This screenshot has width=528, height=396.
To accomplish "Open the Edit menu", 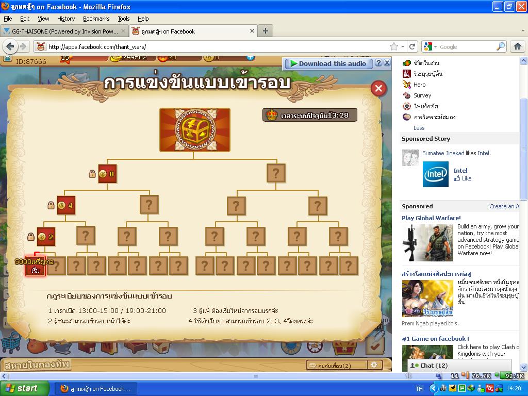I will [x=25, y=19].
